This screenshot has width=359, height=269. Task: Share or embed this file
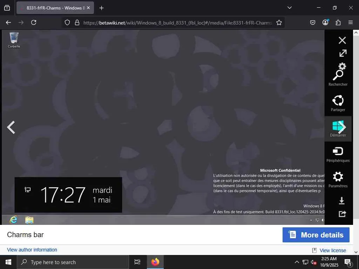tap(342, 214)
